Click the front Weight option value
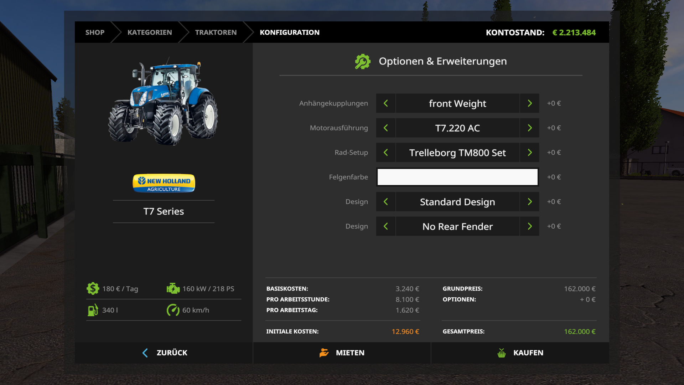This screenshot has height=385, width=684. [x=457, y=103]
